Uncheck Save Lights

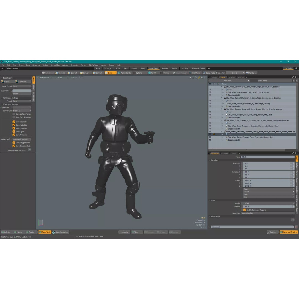click(x=14, y=132)
